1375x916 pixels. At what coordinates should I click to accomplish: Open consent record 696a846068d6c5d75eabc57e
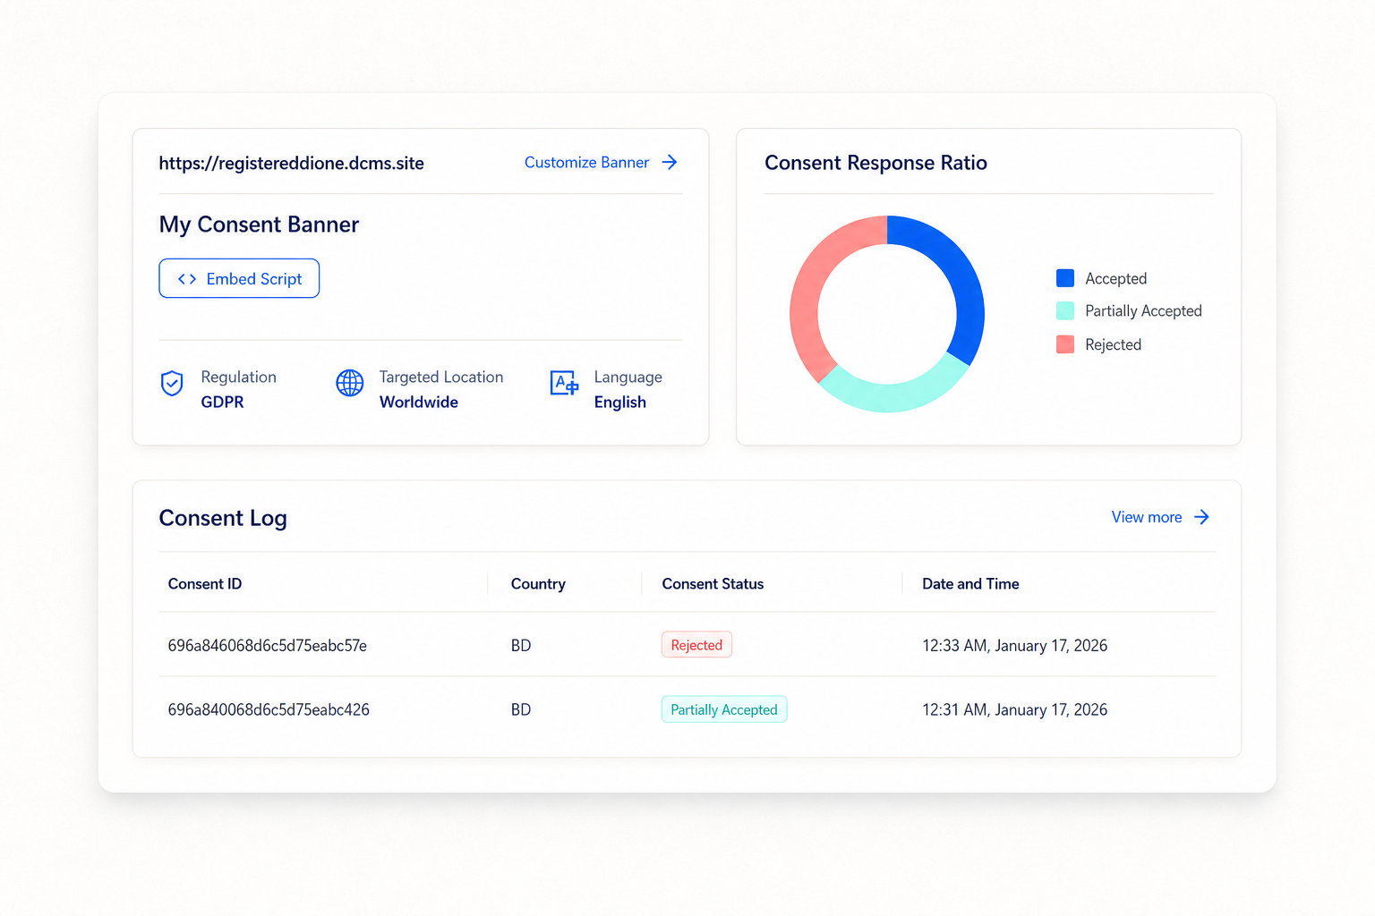[267, 645]
